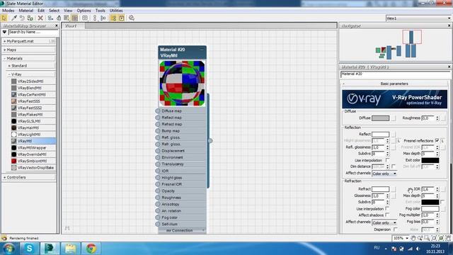Open Reflection Affect channels dropdown
Image resolution: width=453 pixels, height=255 pixels.
click(384, 174)
